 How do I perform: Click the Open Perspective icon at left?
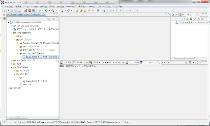coord(4,15)
